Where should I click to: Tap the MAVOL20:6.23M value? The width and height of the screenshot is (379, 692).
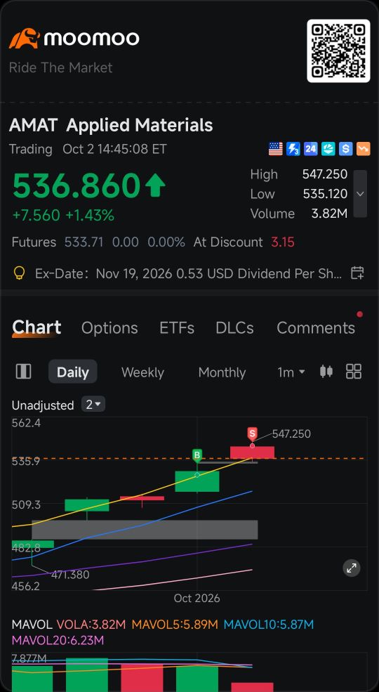58,640
